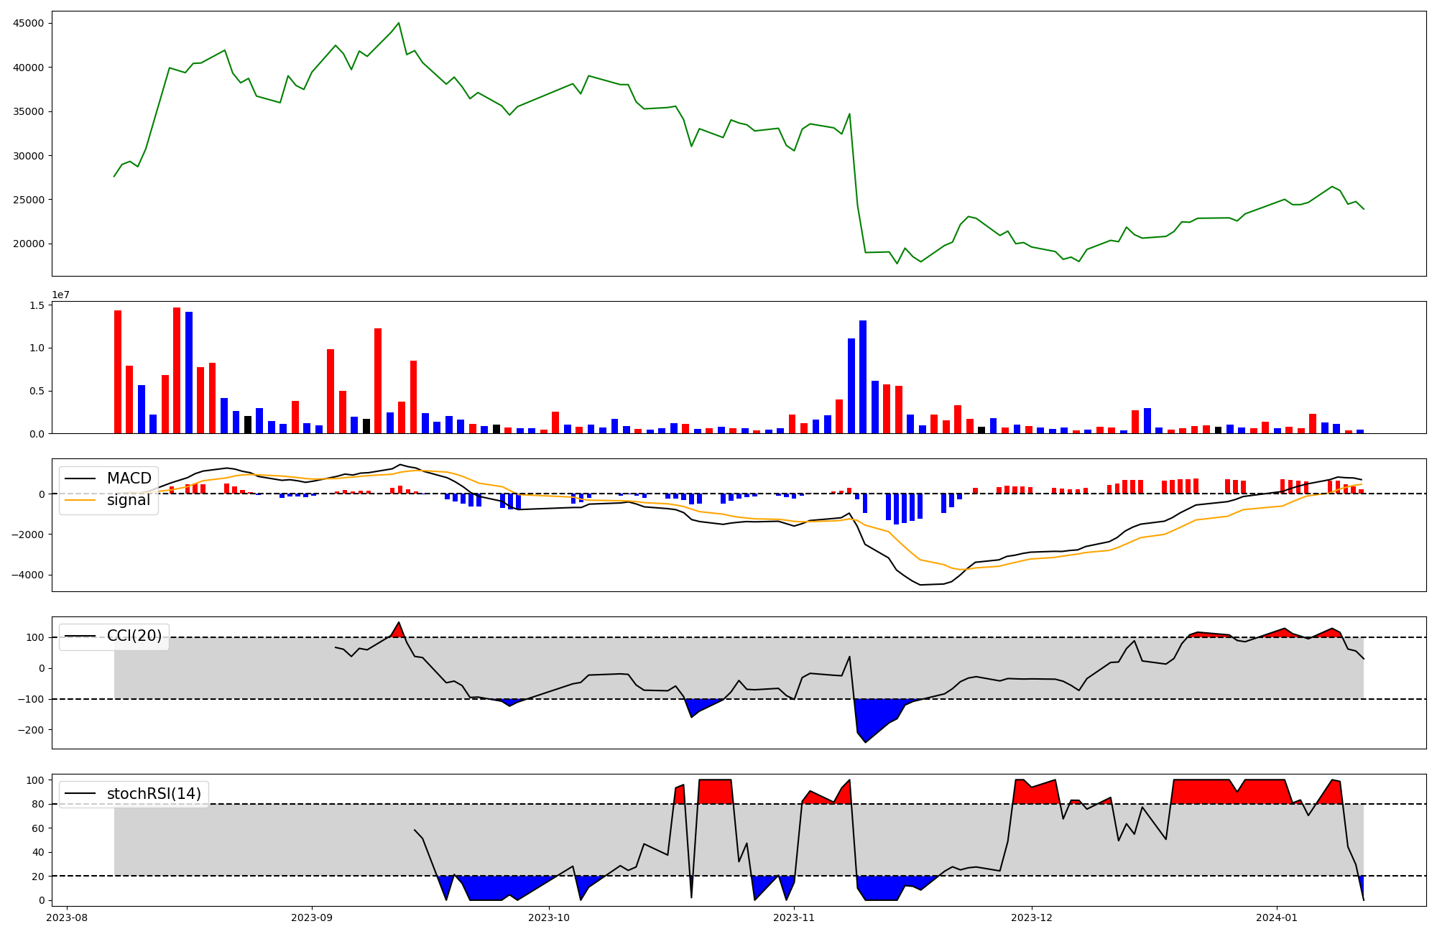Click the deepest blue CCI trough in November
Viewport: 1437px width, 934px height.
865,733
